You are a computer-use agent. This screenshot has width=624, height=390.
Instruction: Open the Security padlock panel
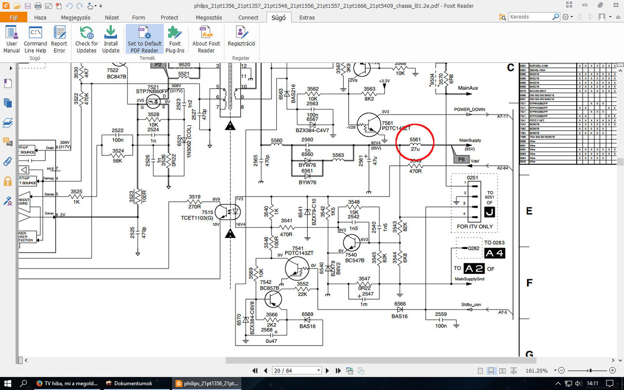click(x=7, y=181)
